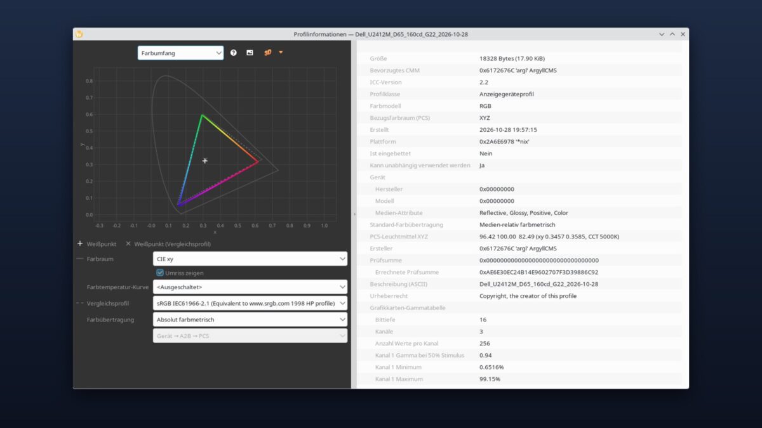Open the Farbumfang plot type dropdown
This screenshot has width=762, height=428.
click(180, 53)
